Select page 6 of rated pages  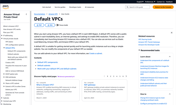click(123, 76)
